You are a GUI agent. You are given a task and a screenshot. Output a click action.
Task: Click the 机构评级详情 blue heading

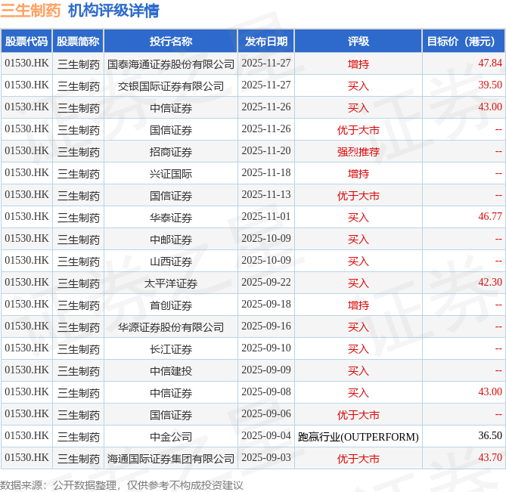click(x=113, y=11)
